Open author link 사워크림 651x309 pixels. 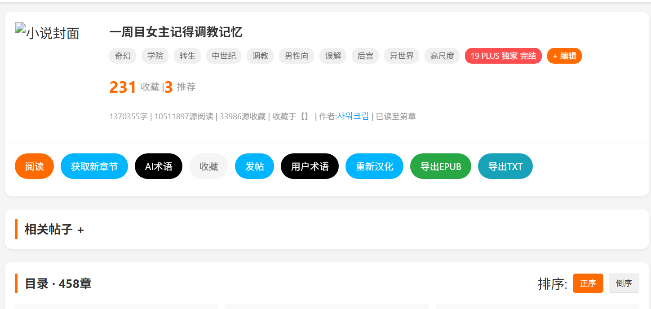[x=353, y=116]
